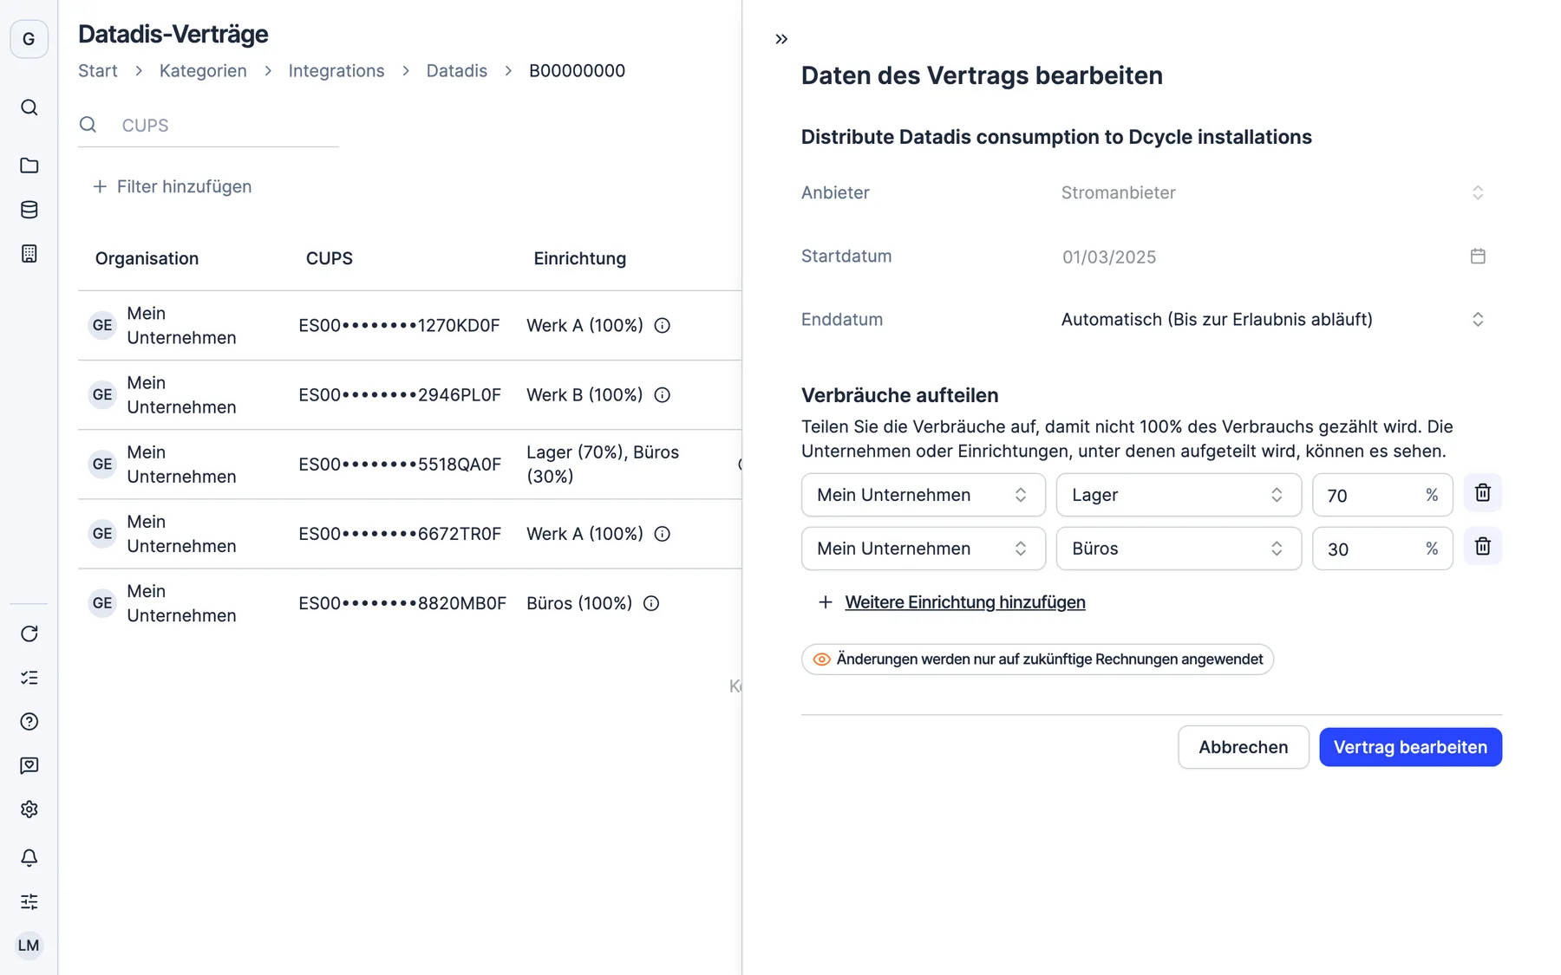
Task: Click the 70 percent input field
Action: click(x=1382, y=495)
